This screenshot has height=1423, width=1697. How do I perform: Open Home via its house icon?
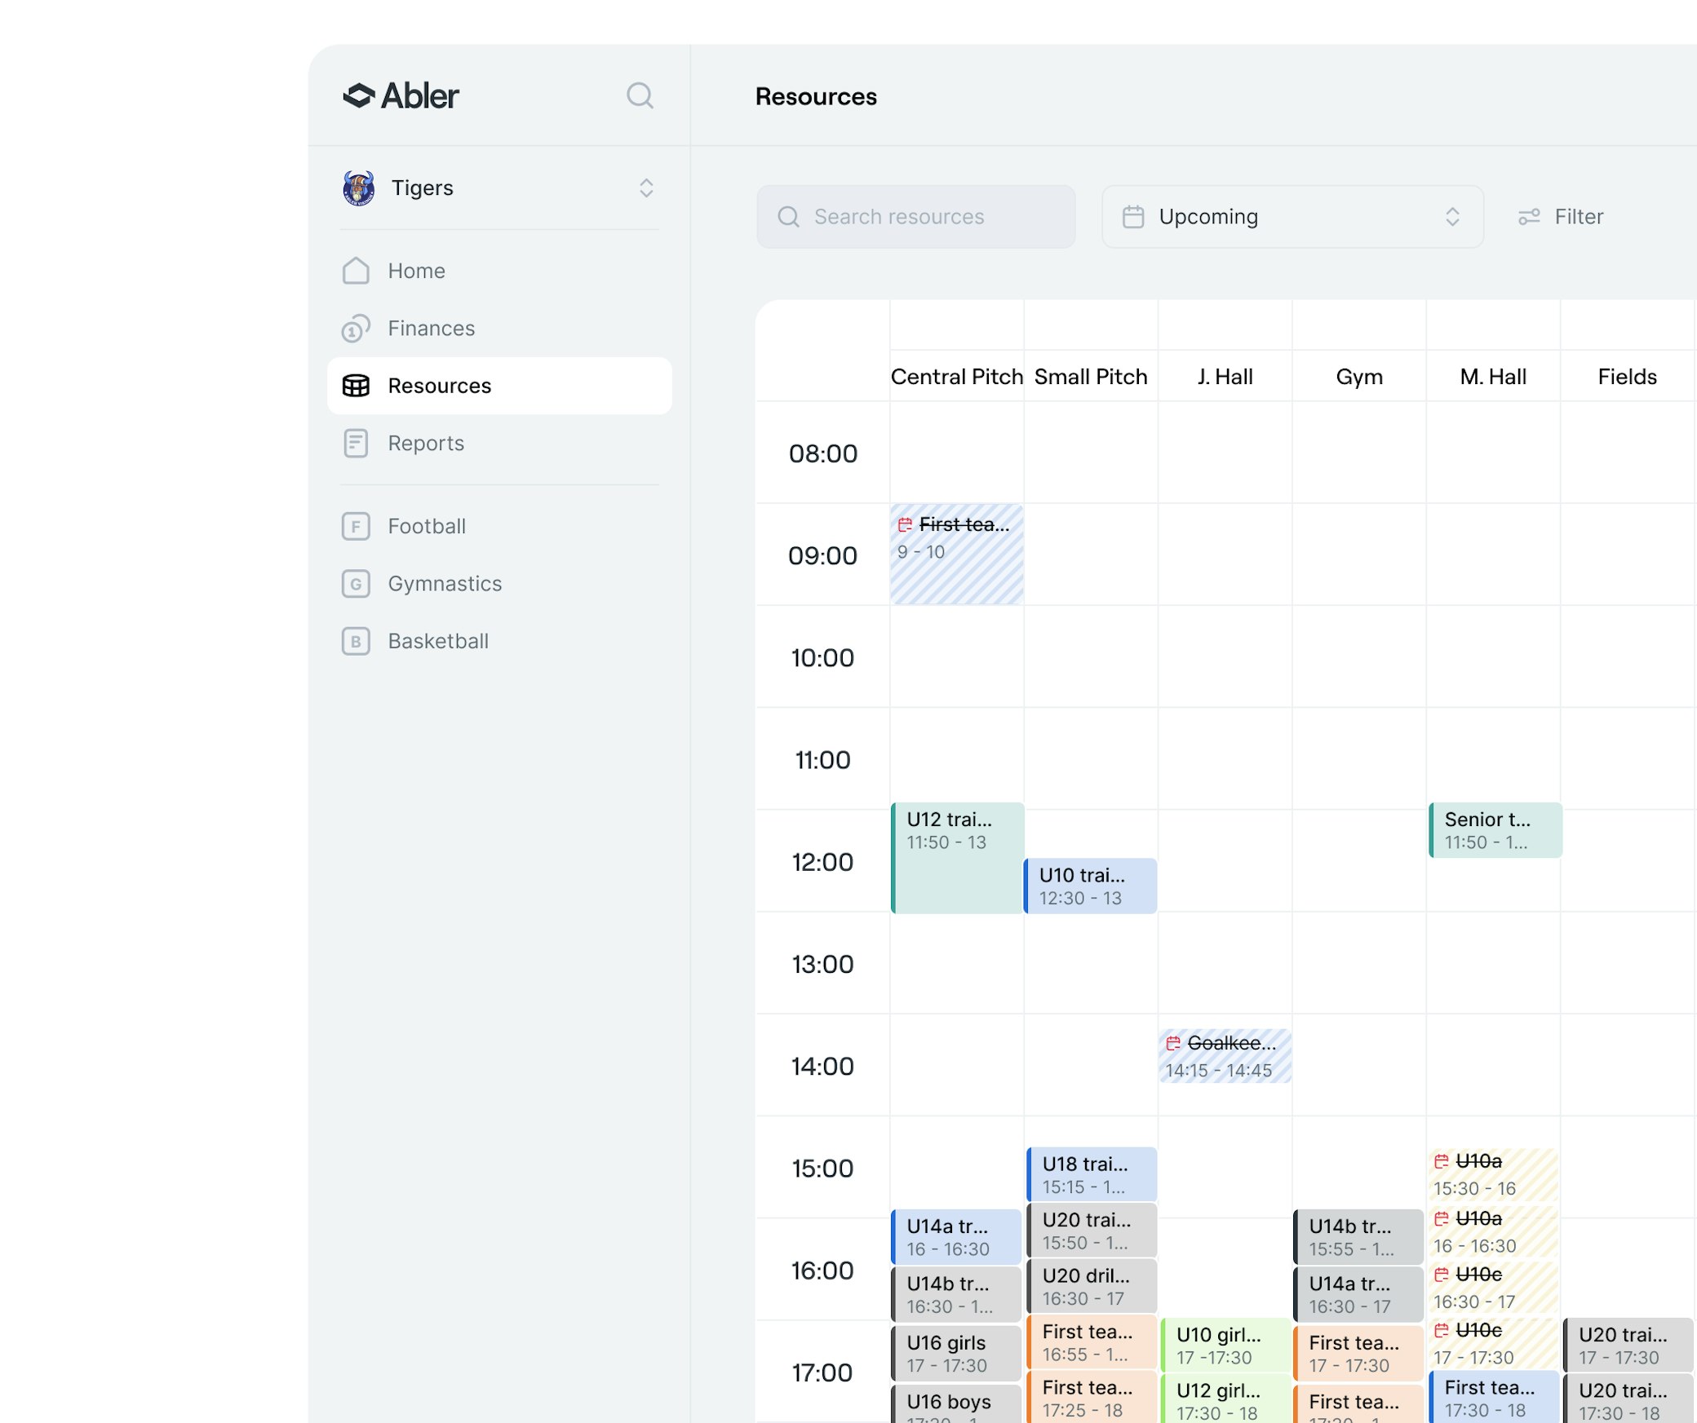coord(356,271)
